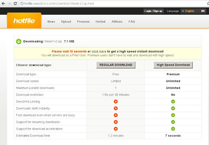The image size is (209, 145).
Task: Click the green download arrow icon
Action: tap(19, 41)
